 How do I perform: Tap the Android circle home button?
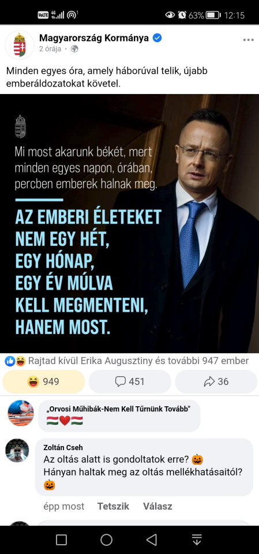point(106,540)
